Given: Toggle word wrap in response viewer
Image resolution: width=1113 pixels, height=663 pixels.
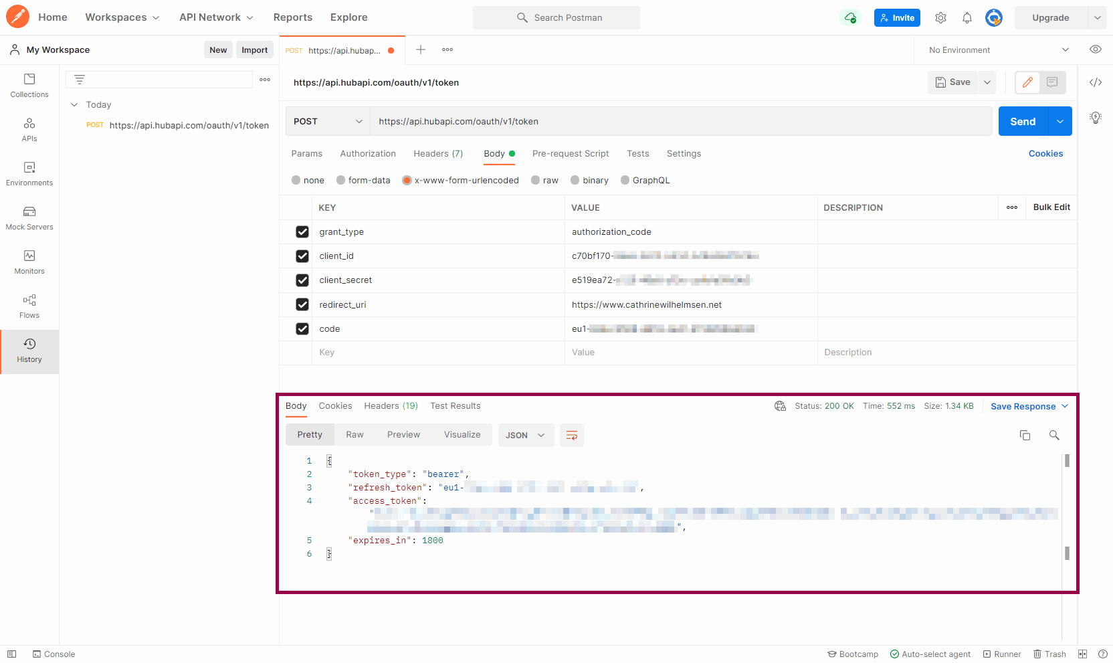Looking at the screenshot, I should [x=572, y=436].
